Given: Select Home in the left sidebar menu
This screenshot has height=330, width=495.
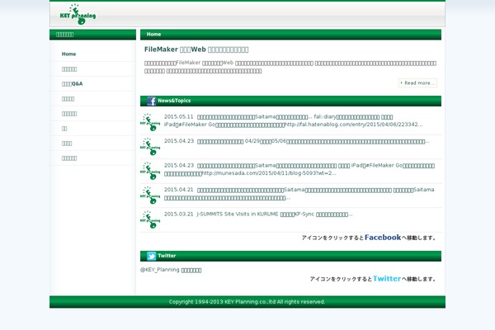Looking at the screenshot, I should tap(68, 54).
